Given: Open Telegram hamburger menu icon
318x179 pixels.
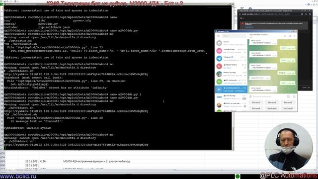Looking at the screenshot, I should click(219, 36).
